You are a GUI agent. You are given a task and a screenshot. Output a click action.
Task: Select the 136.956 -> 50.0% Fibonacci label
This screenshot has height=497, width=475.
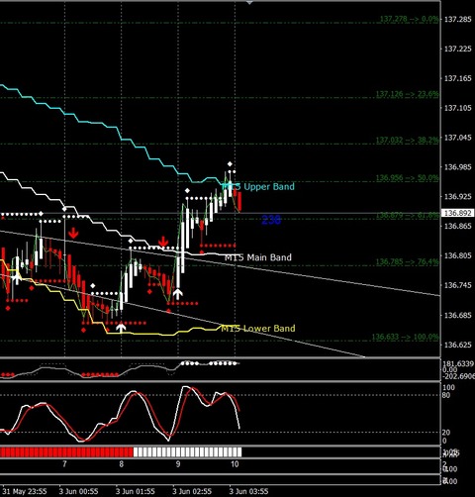click(x=408, y=178)
